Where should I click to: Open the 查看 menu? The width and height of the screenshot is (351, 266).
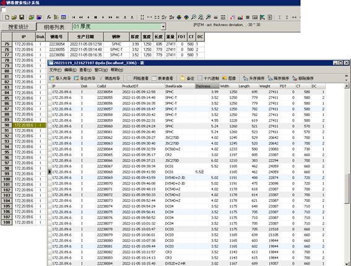(x=85, y=70)
